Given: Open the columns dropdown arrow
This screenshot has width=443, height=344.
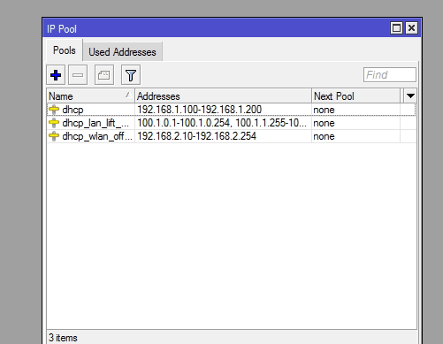Looking at the screenshot, I should (x=410, y=96).
